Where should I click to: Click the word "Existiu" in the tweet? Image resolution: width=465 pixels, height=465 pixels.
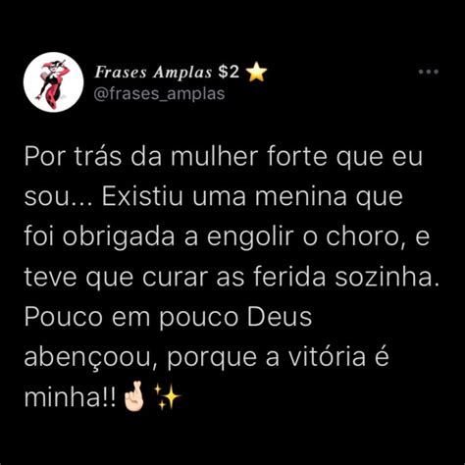[142, 196]
